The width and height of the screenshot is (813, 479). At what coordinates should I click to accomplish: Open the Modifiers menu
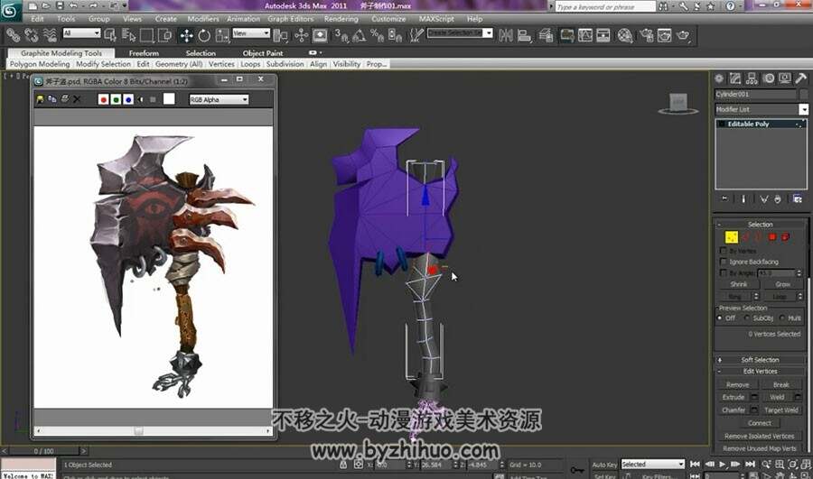click(x=202, y=19)
